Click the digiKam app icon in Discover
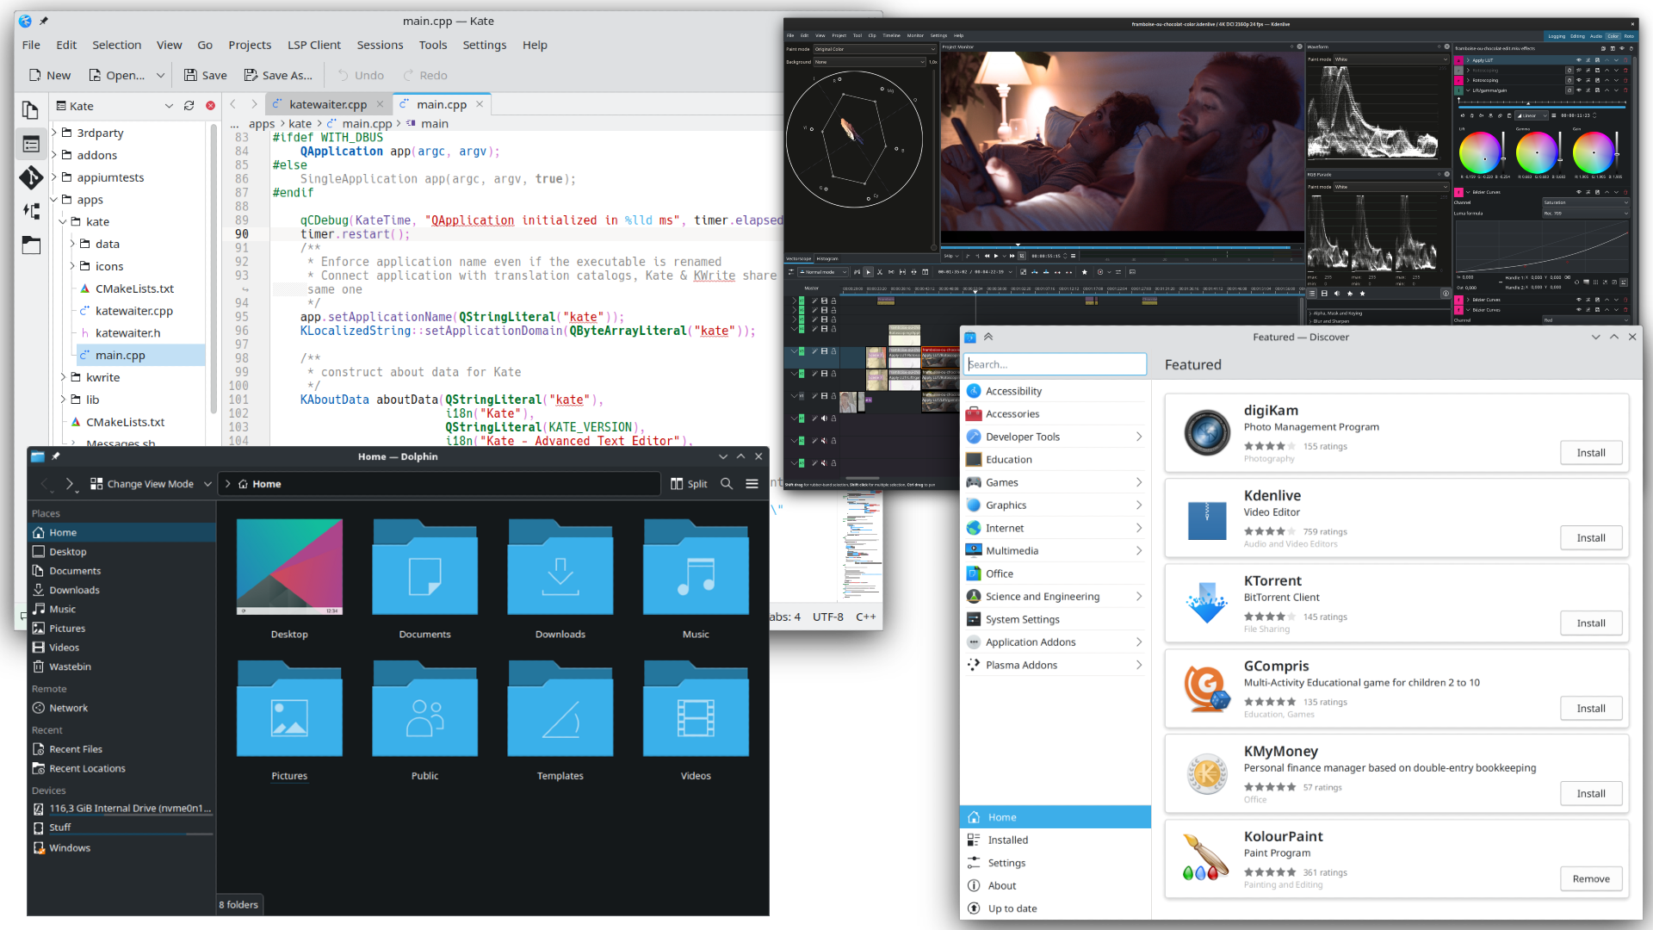1653x930 pixels. tap(1207, 432)
